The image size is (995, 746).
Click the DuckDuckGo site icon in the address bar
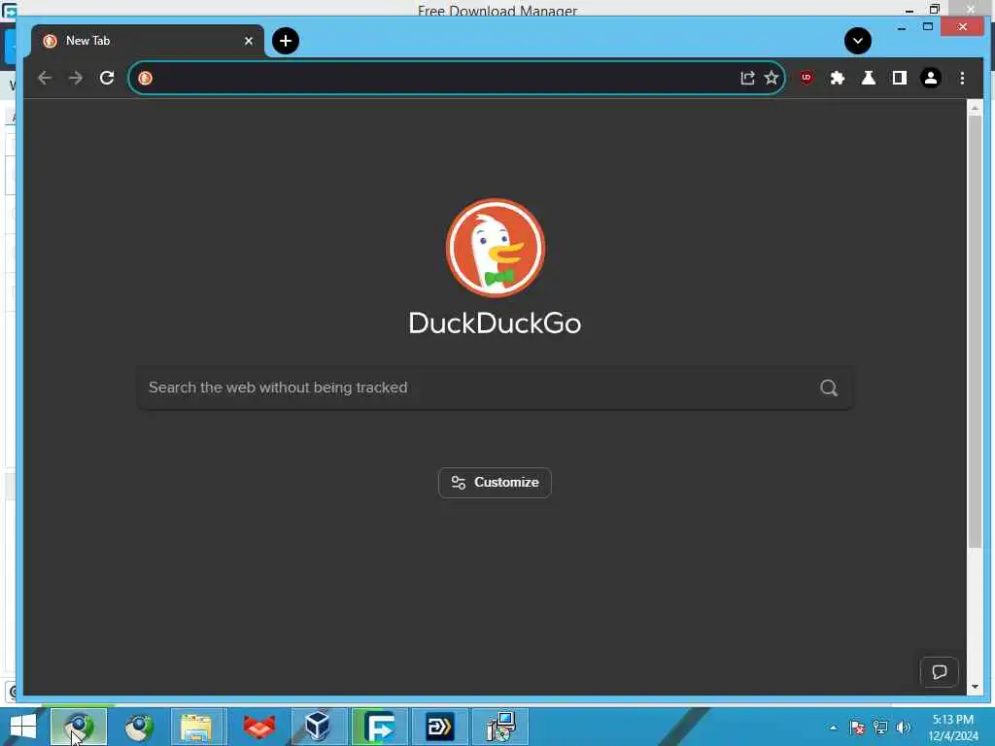pos(146,78)
